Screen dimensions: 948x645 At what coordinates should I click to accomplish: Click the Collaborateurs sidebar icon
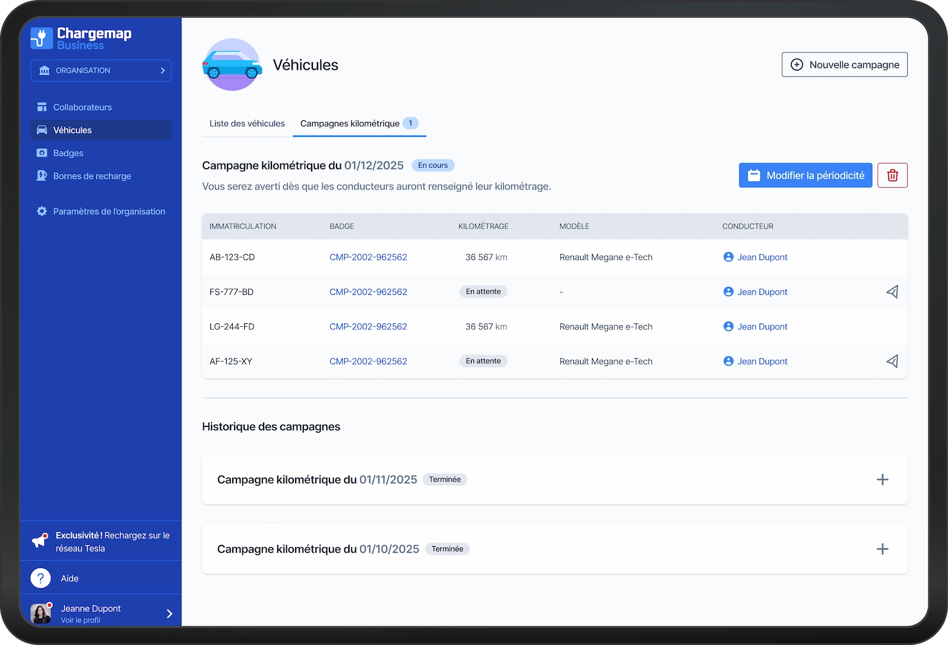42,107
